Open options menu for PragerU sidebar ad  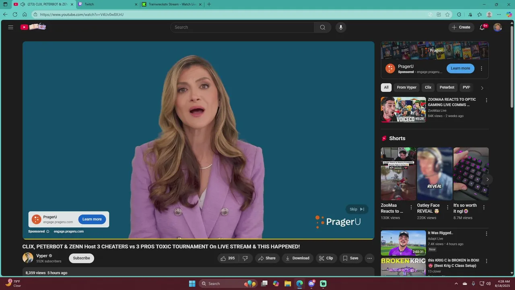pos(481,68)
